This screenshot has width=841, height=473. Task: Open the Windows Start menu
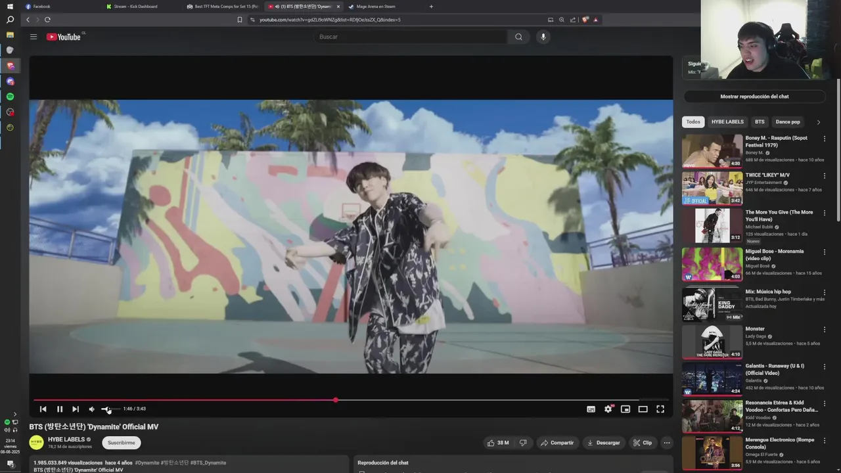pos(10,7)
